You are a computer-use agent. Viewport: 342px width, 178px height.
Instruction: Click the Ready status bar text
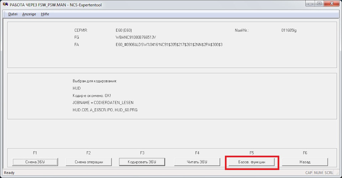click(9, 173)
